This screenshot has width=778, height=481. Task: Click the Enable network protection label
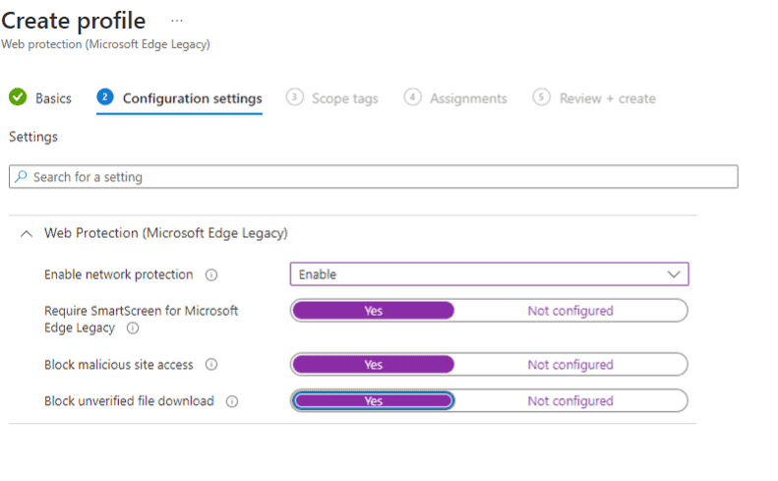point(119,274)
